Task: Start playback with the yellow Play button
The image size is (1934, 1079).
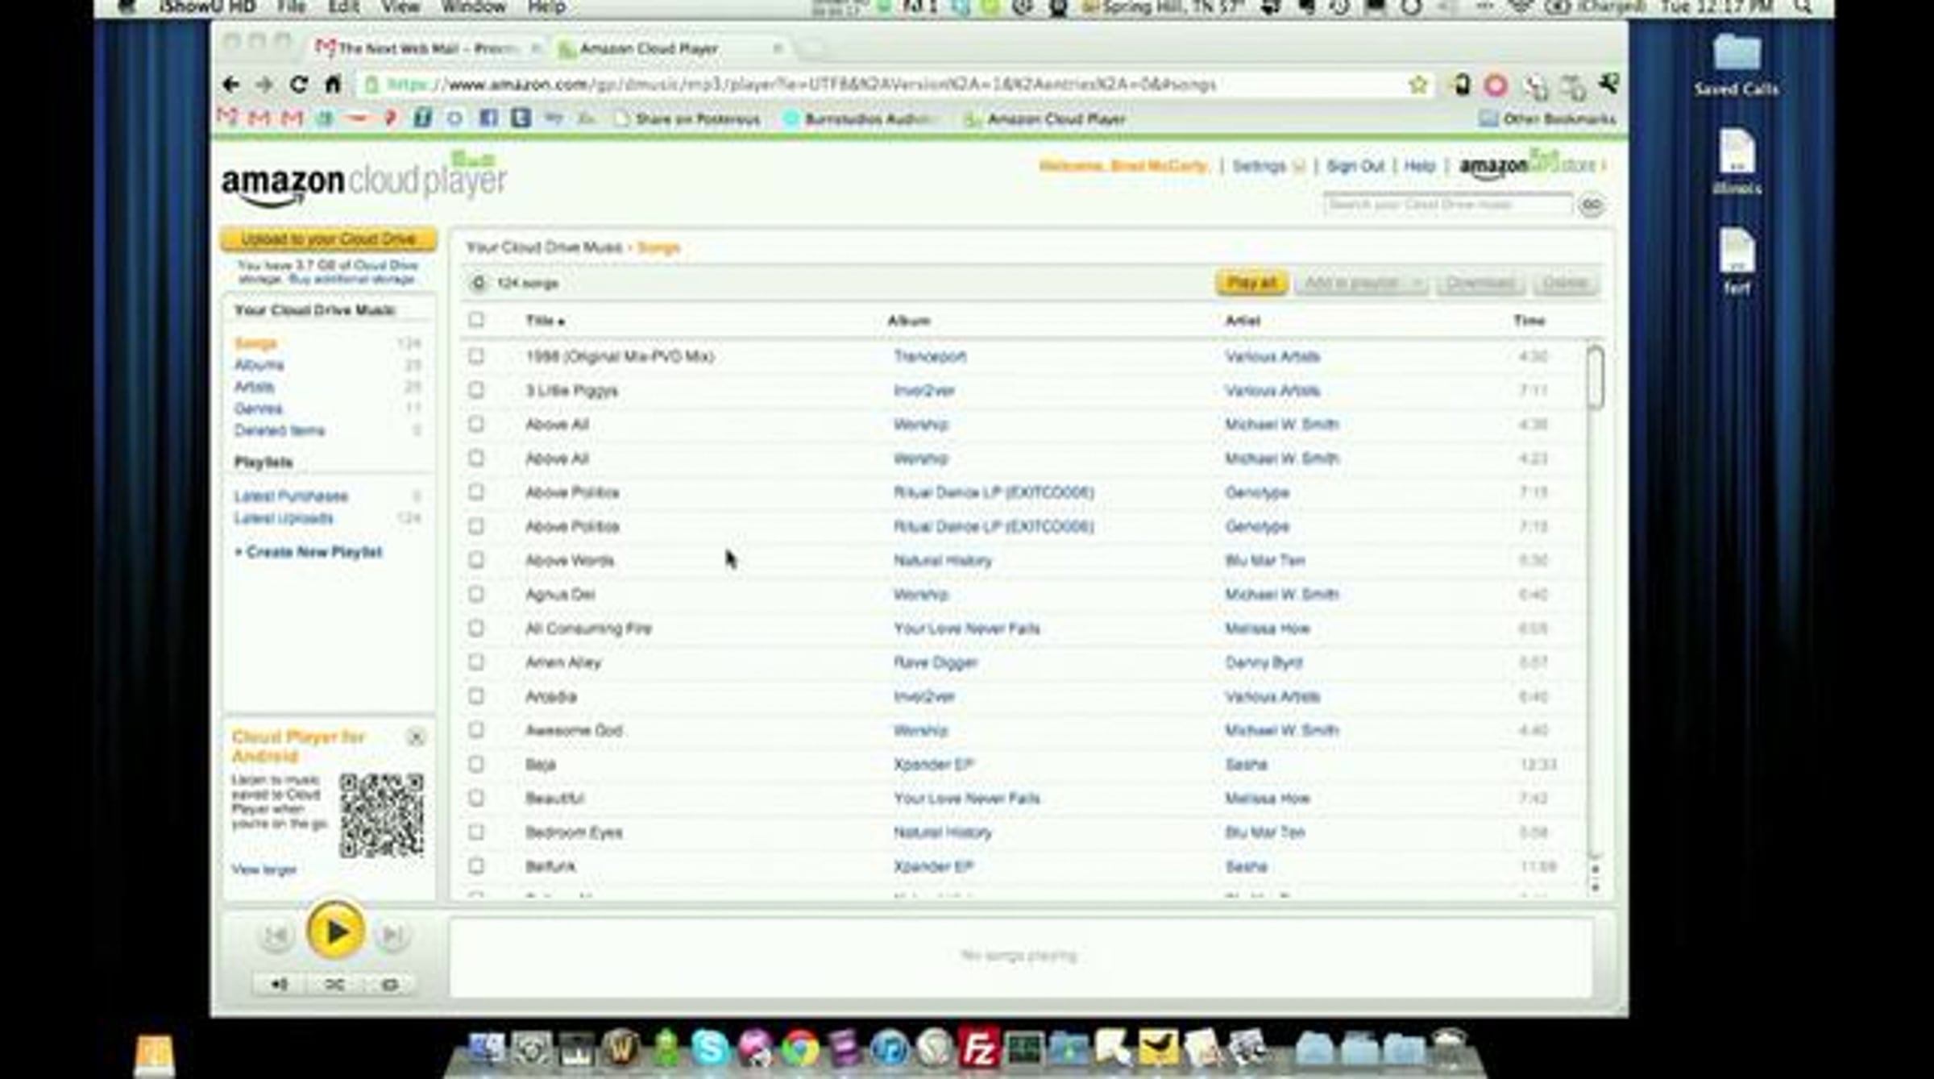Action: [335, 932]
